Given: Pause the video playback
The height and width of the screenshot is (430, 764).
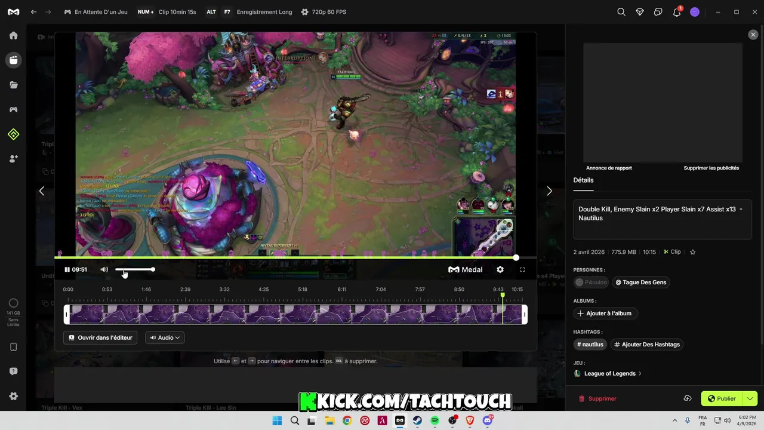Looking at the screenshot, I should pos(67,269).
